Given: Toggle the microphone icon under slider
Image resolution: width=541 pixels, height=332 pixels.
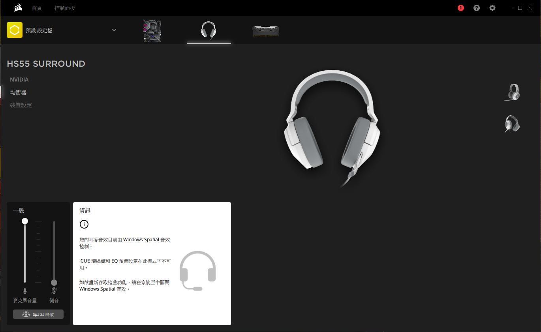Looking at the screenshot, I should [25, 291].
